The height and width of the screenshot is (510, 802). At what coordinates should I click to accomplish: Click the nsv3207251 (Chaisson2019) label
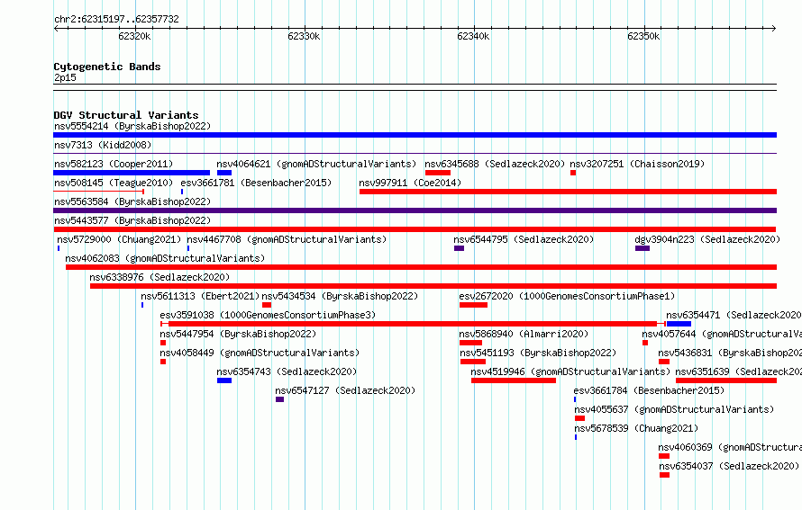point(637,164)
